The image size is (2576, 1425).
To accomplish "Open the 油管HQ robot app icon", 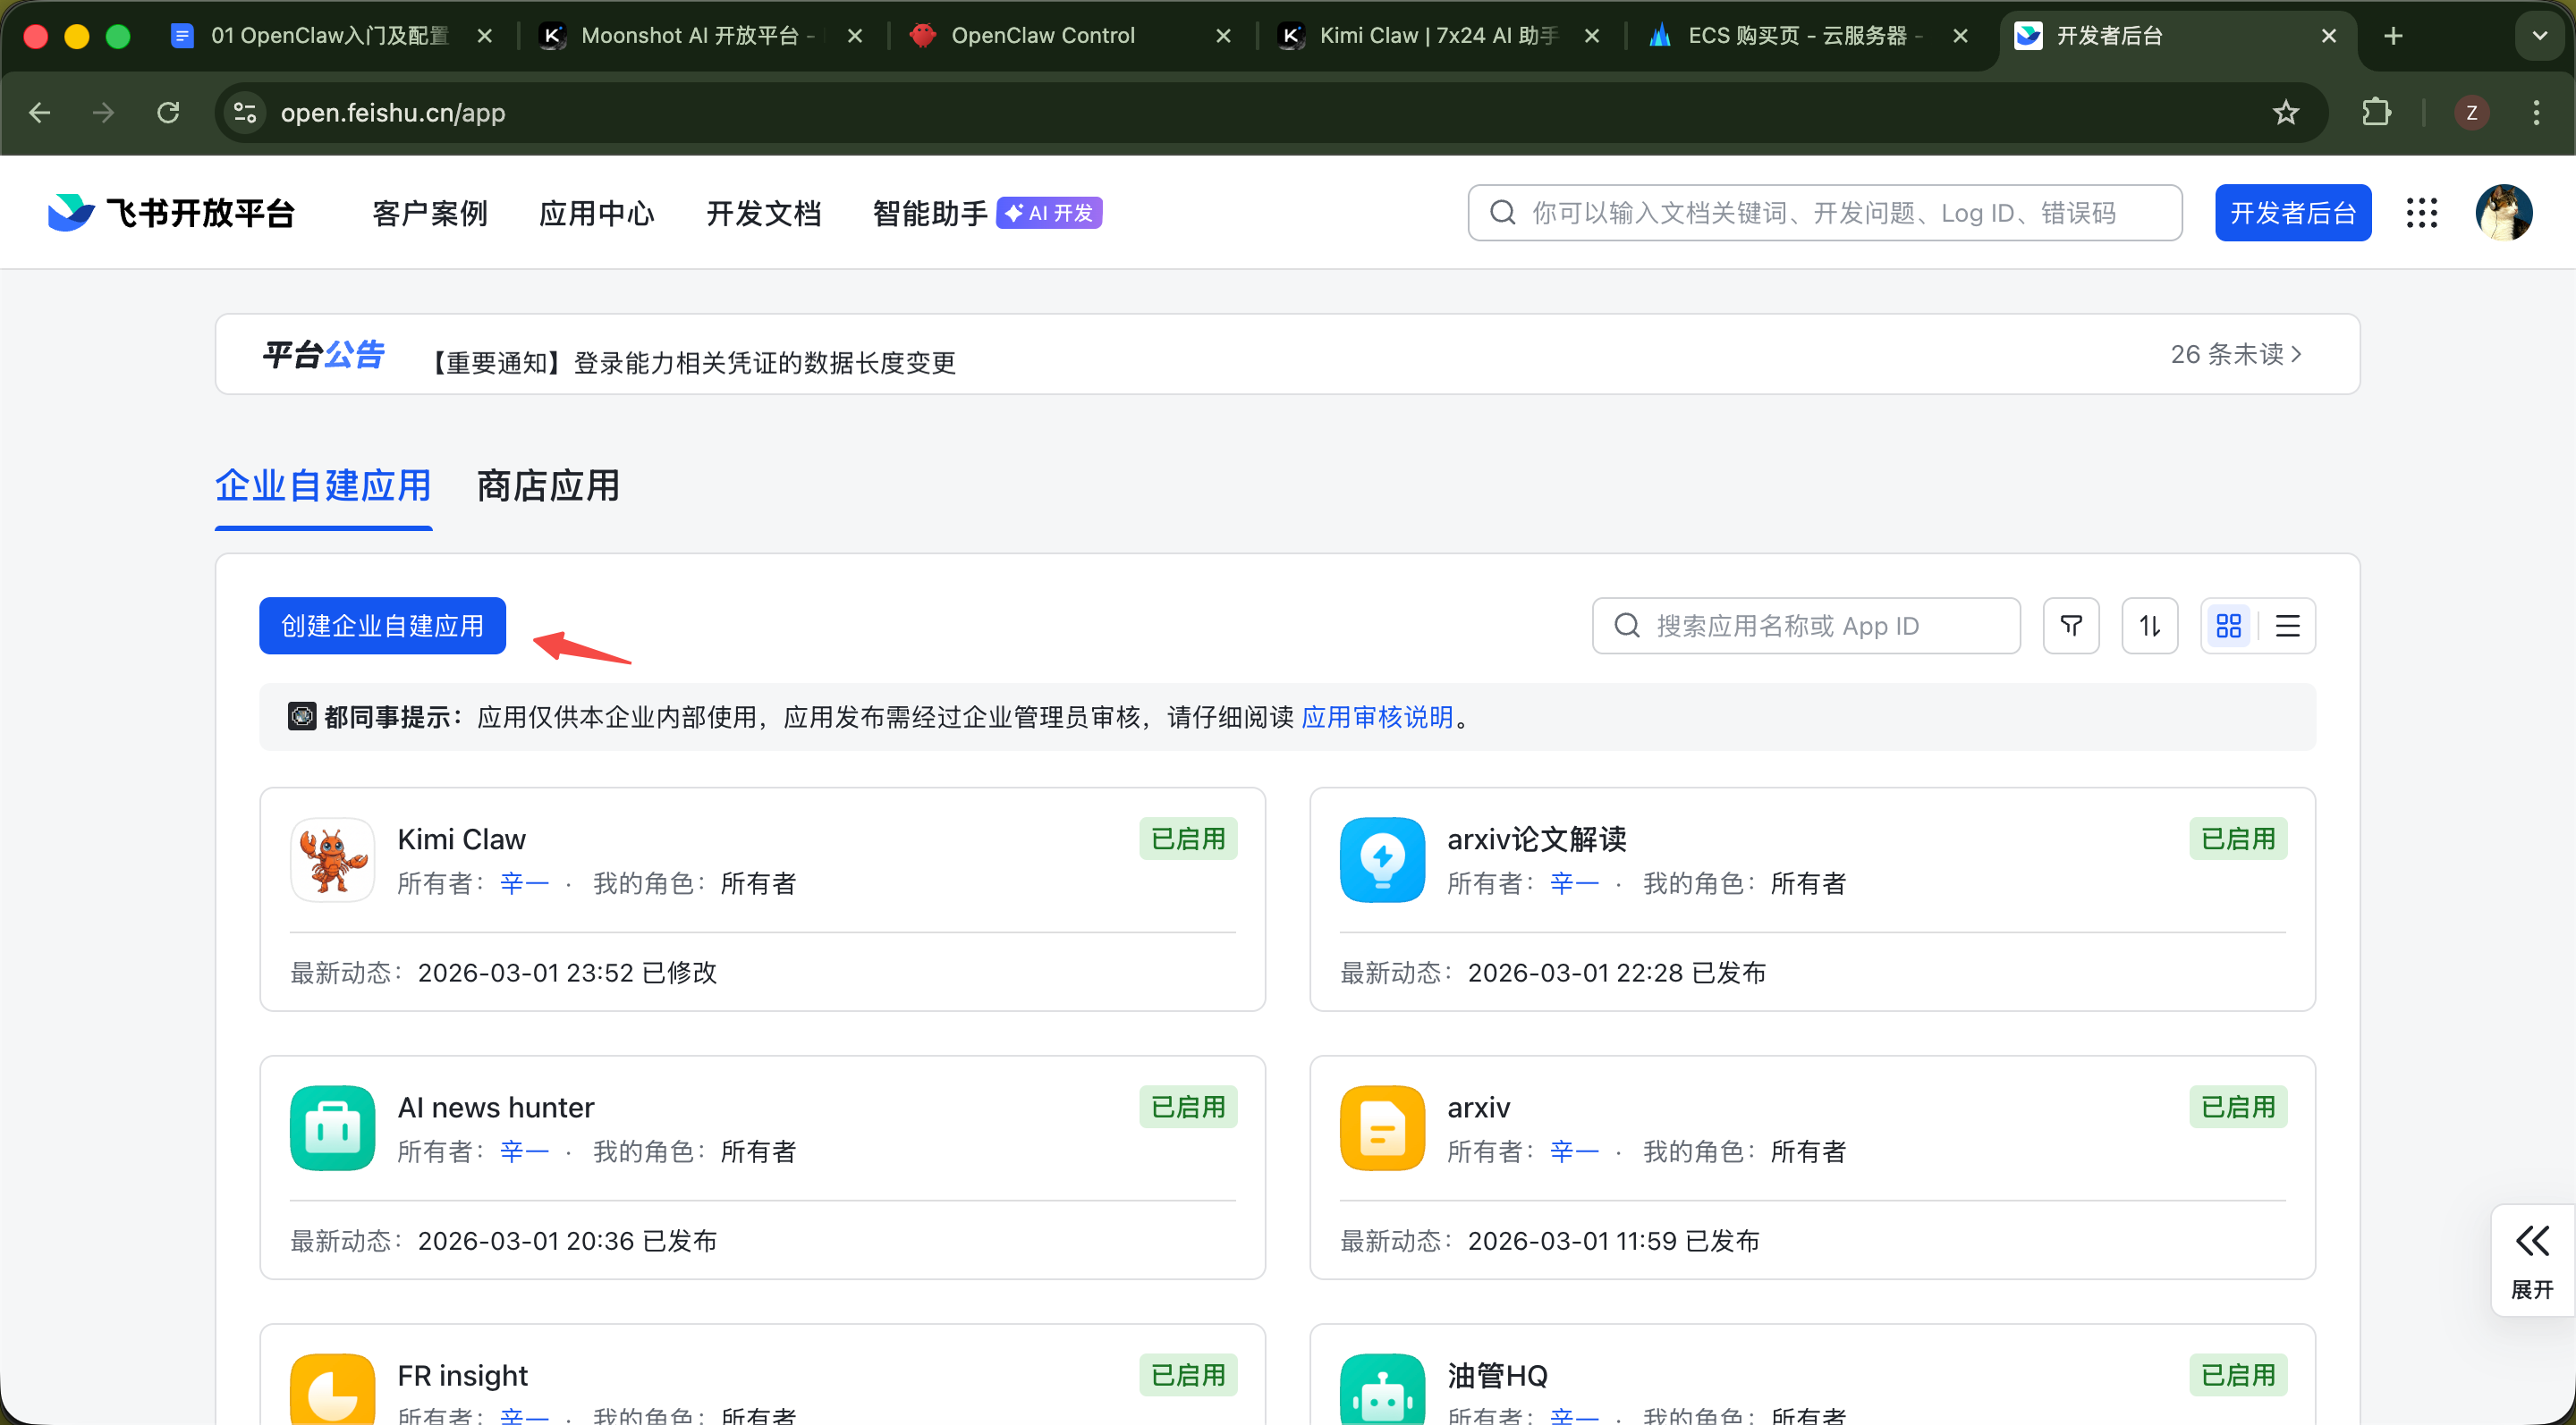I will [1382, 1388].
